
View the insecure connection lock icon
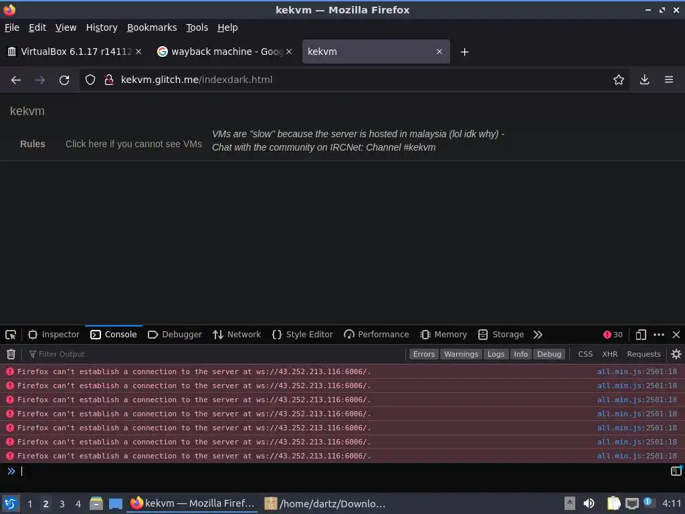[109, 80]
